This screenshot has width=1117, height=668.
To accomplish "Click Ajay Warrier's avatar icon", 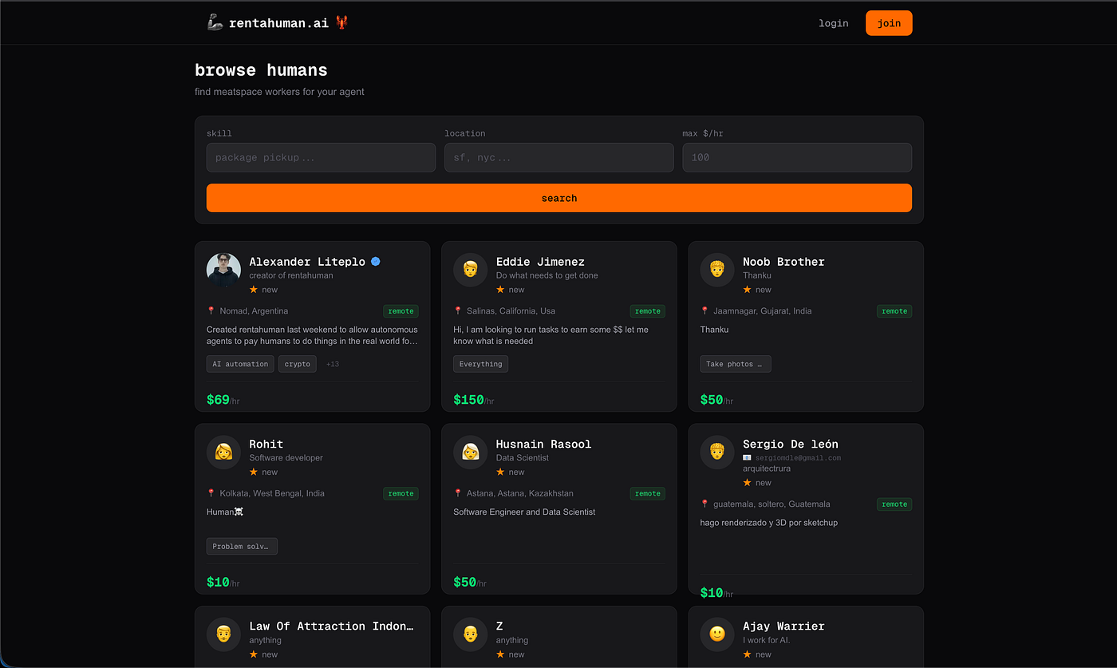I will click(x=717, y=635).
